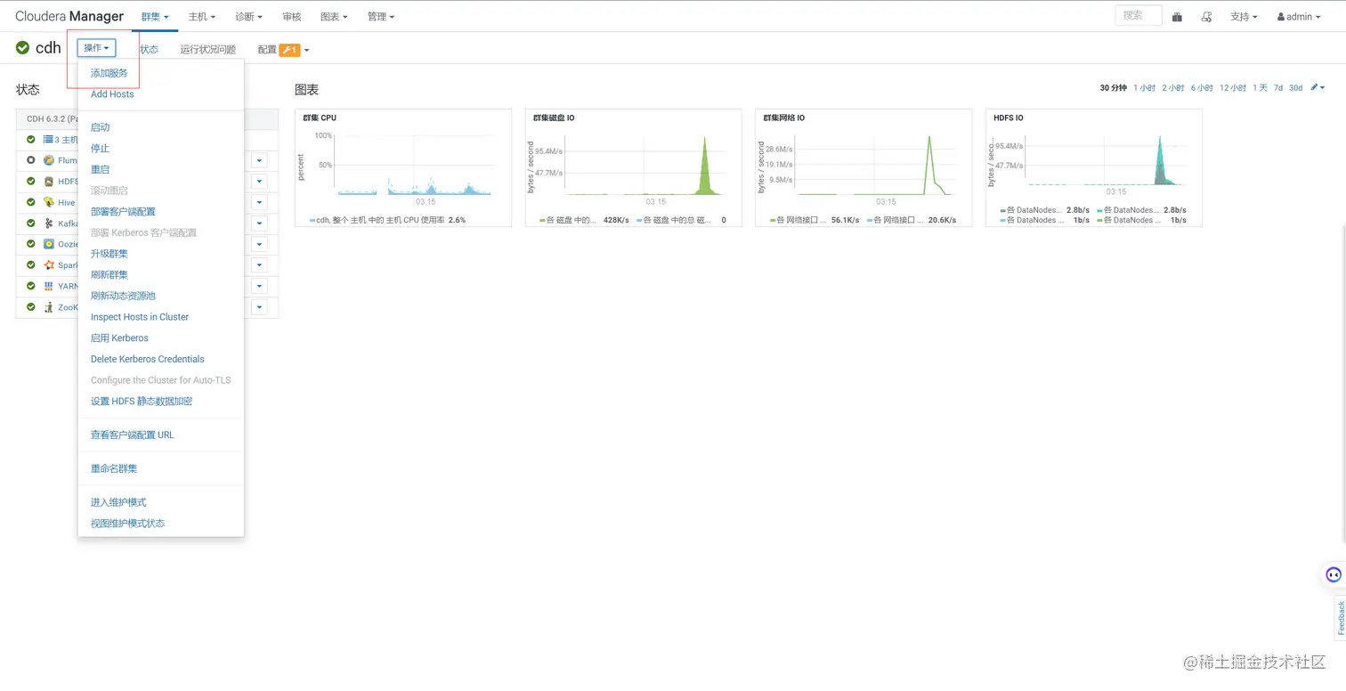Click the Spark star service icon
The height and width of the screenshot is (691, 1346).
pyautogui.click(x=49, y=265)
